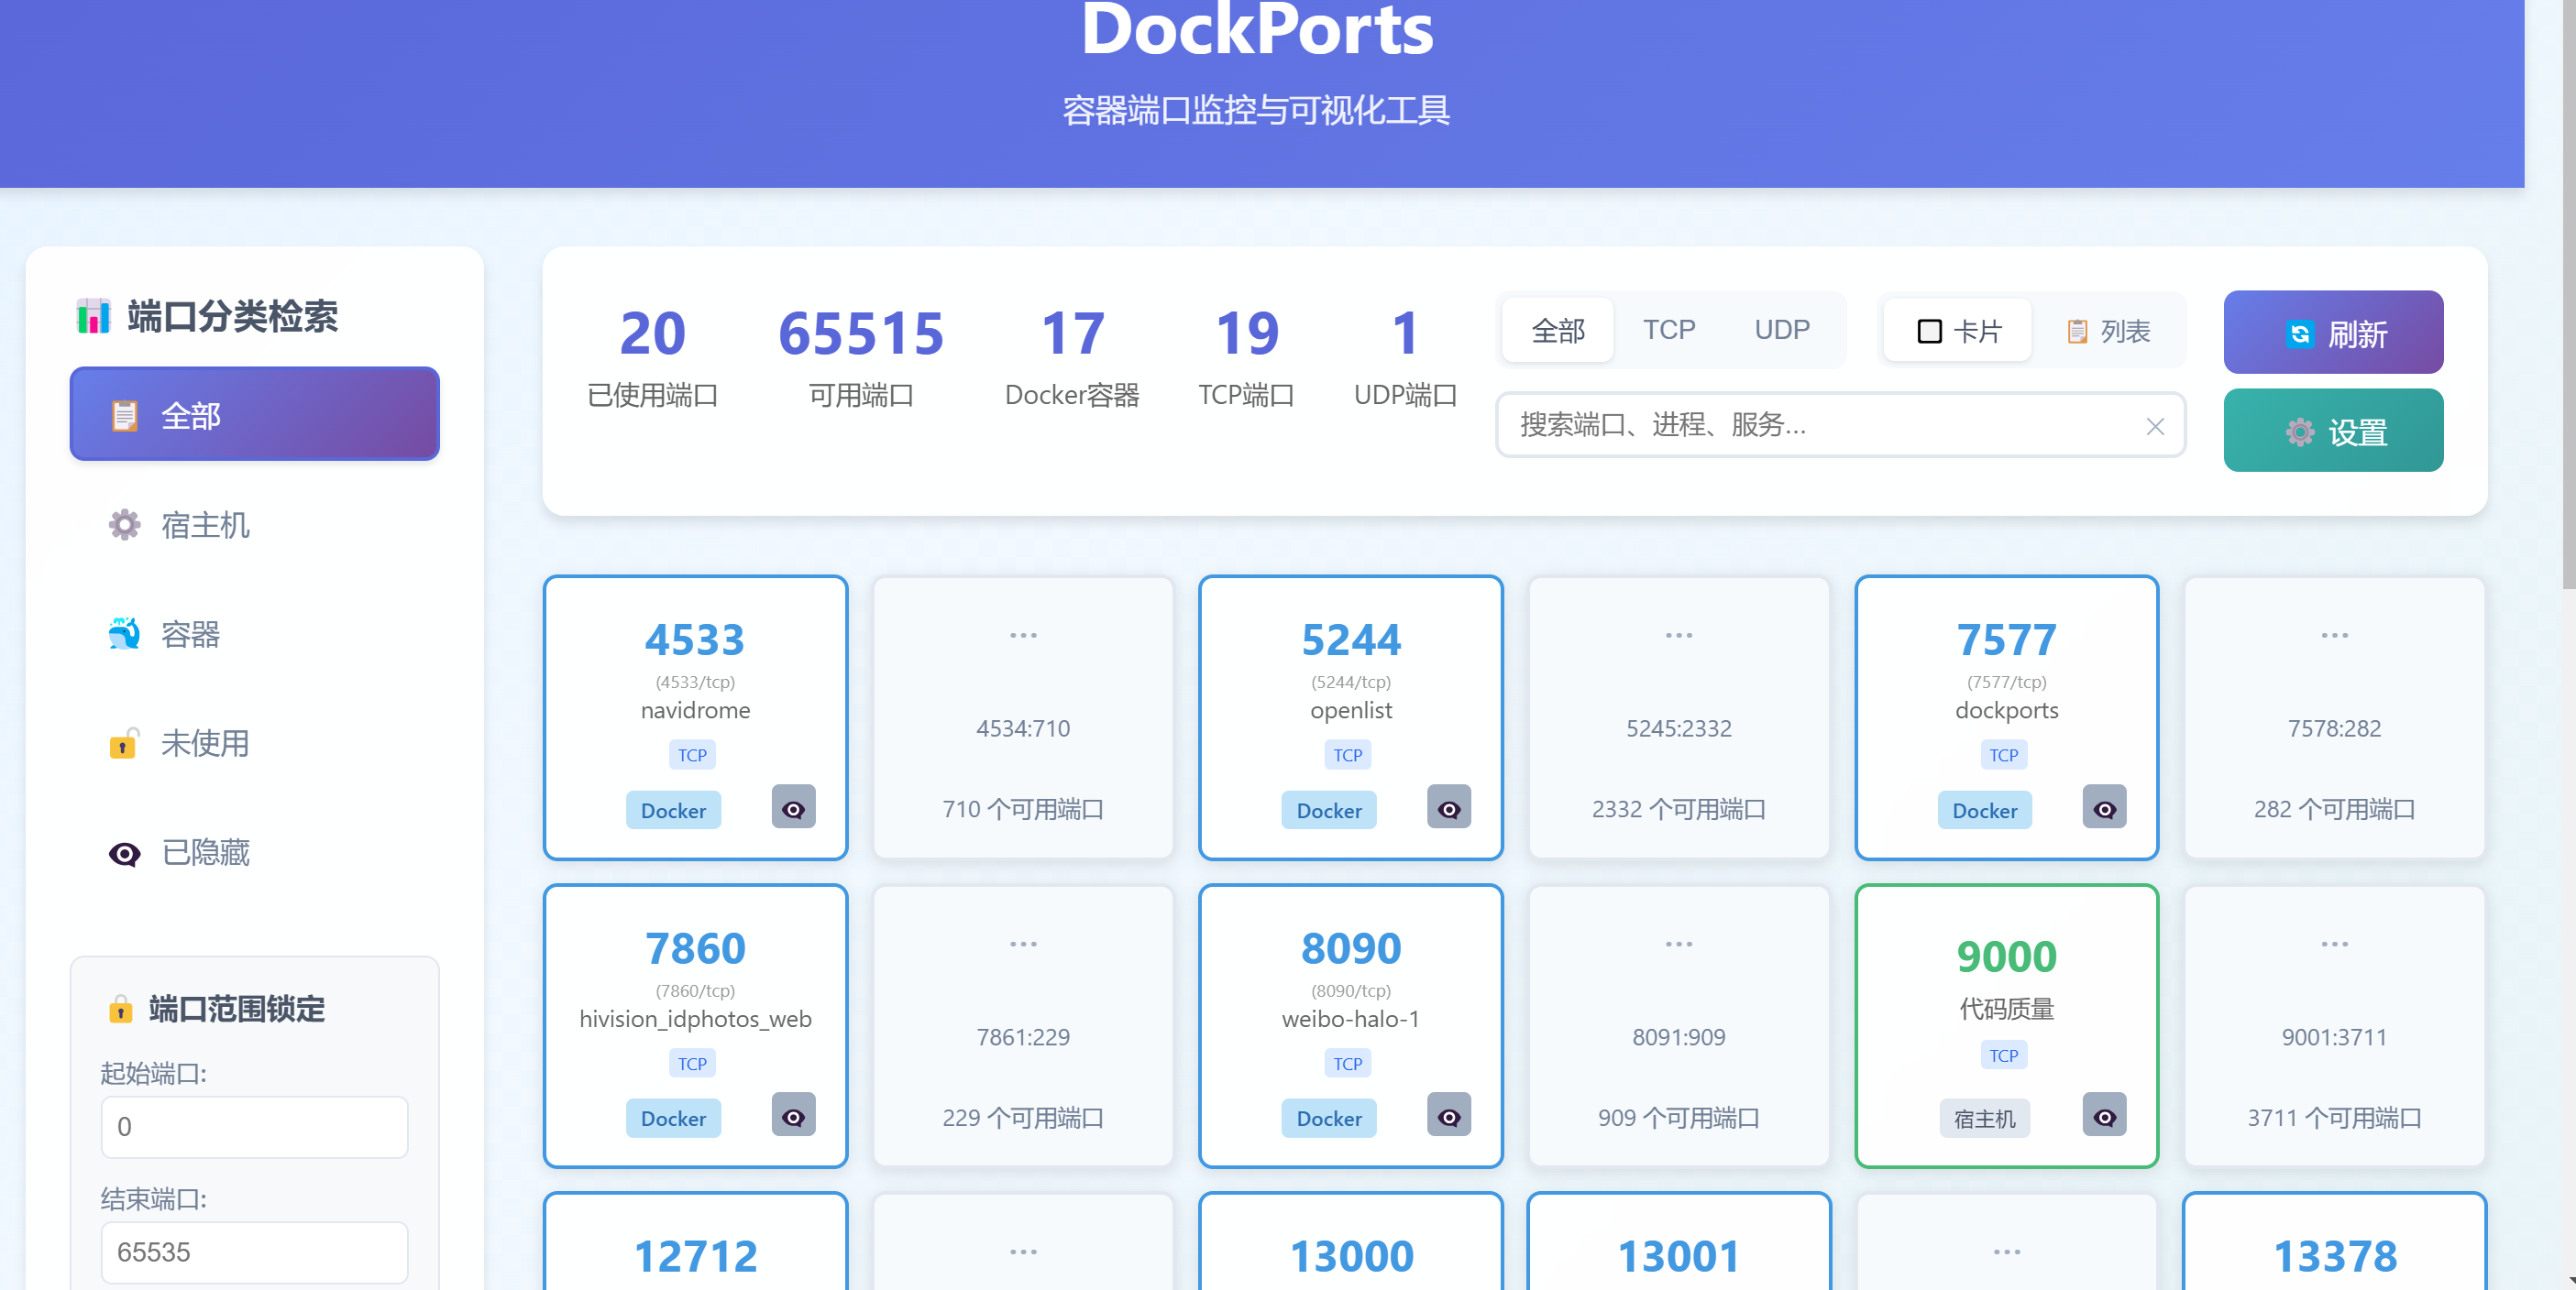Filter ports by TCP tab

point(1669,330)
